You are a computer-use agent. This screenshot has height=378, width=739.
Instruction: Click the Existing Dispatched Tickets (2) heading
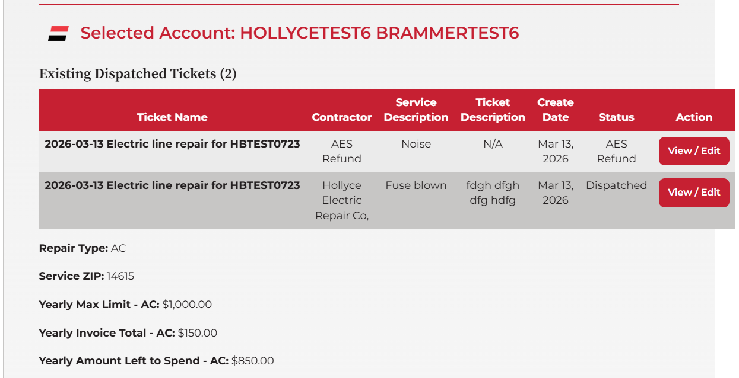pyautogui.click(x=138, y=74)
